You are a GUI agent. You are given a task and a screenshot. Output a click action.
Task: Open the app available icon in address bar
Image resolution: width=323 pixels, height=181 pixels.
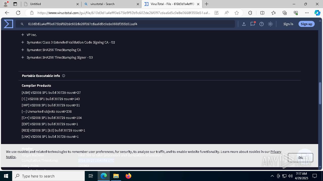click(217, 13)
